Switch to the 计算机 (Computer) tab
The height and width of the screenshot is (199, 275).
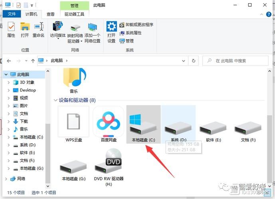[31, 14]
